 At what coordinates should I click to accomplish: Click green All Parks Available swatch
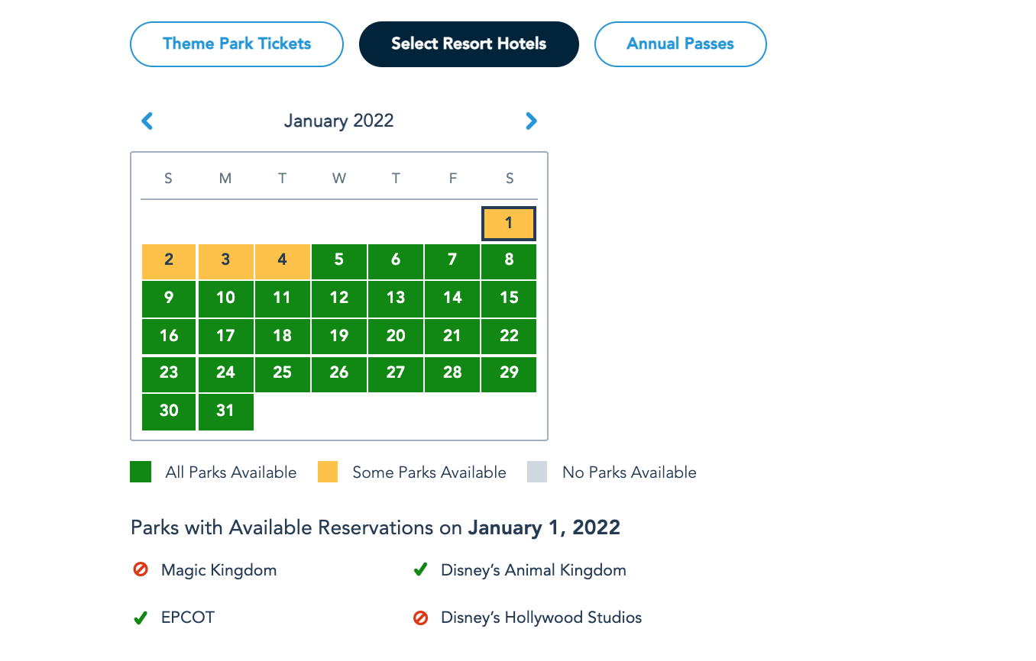141,472
